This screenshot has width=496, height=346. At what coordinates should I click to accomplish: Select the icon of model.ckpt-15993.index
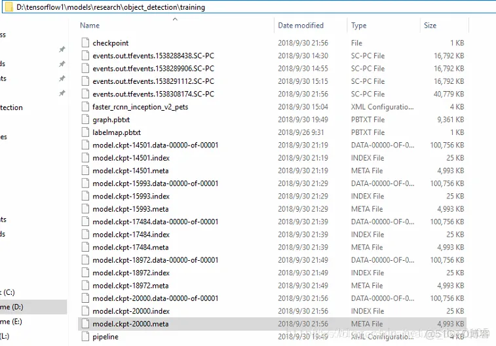tap(85, 196)
